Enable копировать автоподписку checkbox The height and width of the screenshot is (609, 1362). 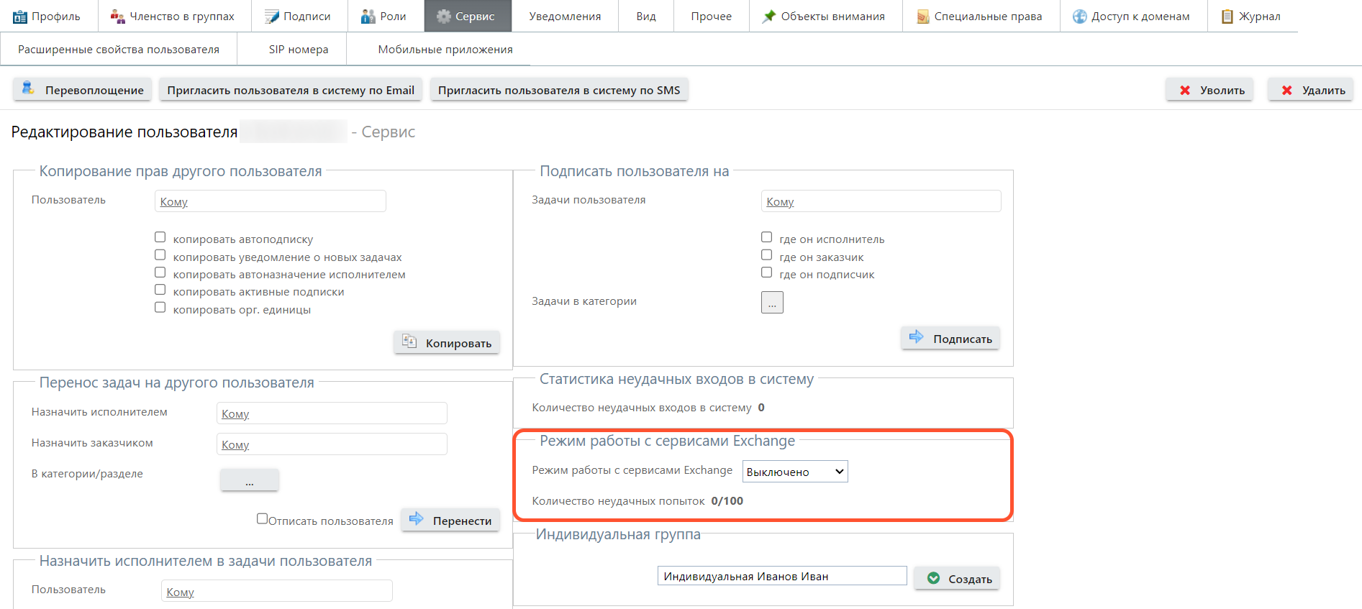tap(160, 237)
